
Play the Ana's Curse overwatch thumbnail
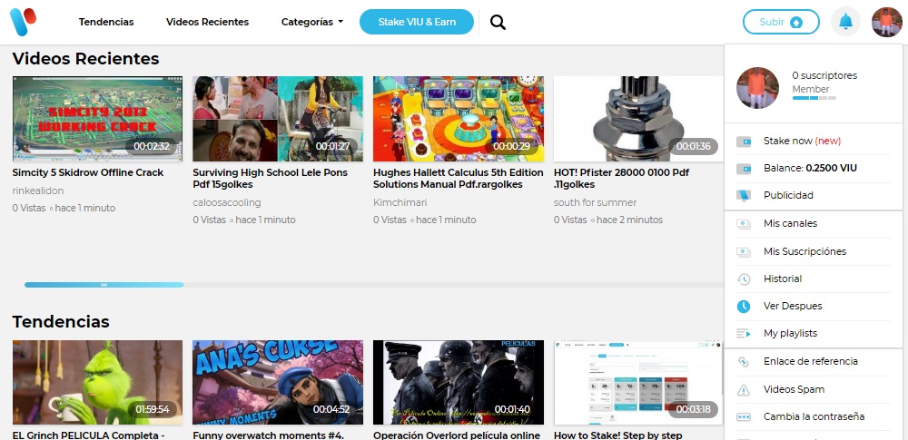(x=278, y=383)
